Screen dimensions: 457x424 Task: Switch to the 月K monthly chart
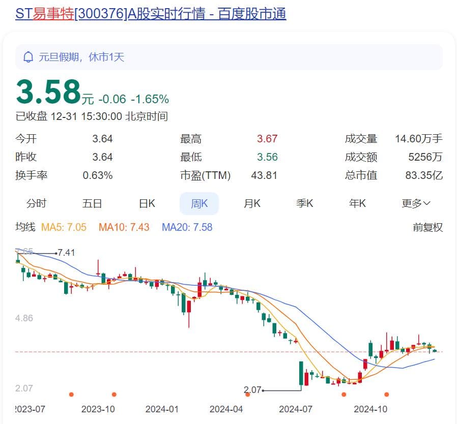point(252,204)
